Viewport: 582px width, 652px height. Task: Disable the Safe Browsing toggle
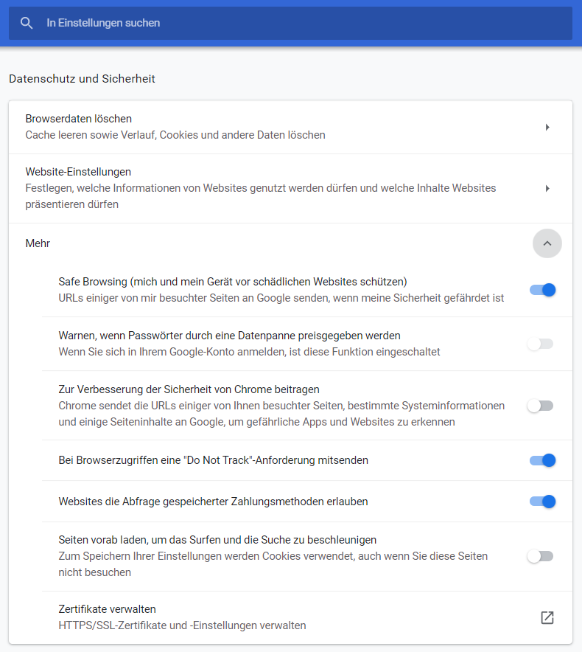click(541, 290)
